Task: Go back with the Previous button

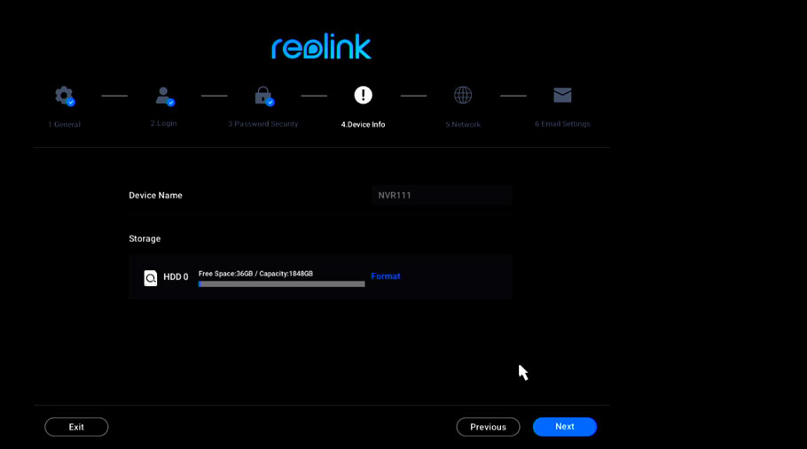Action: point(488,427)
